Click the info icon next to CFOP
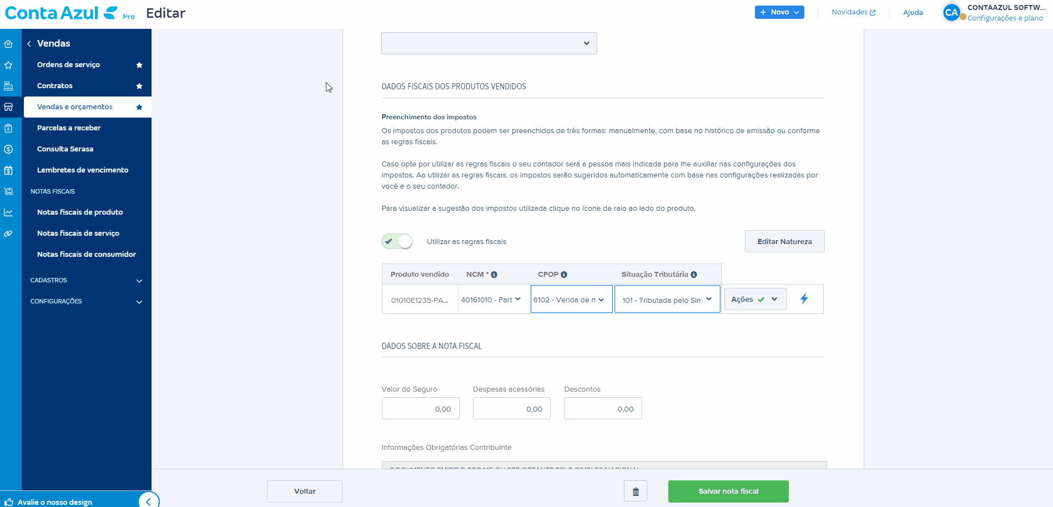The width and height of the screenshot is (1053, 507). [564, 275]
